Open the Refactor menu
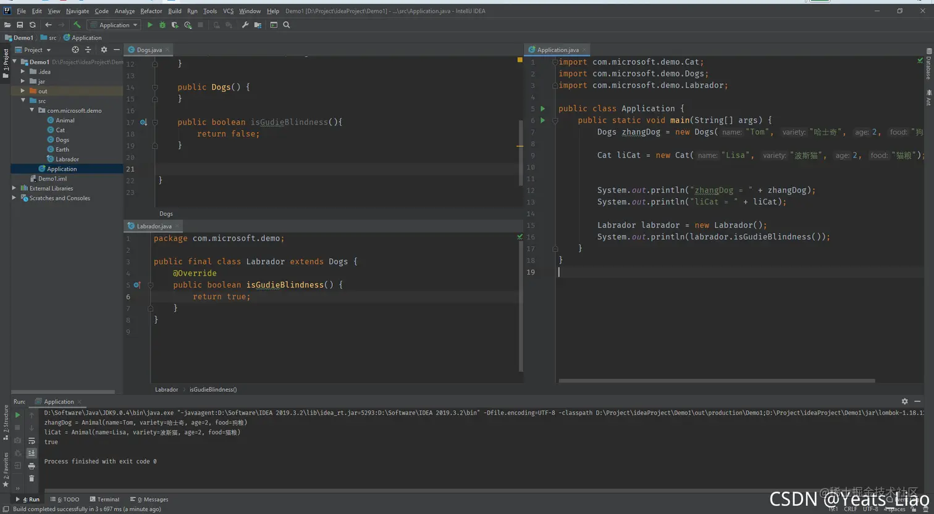This screenshot has height=514, width=934. pos(151,11)
